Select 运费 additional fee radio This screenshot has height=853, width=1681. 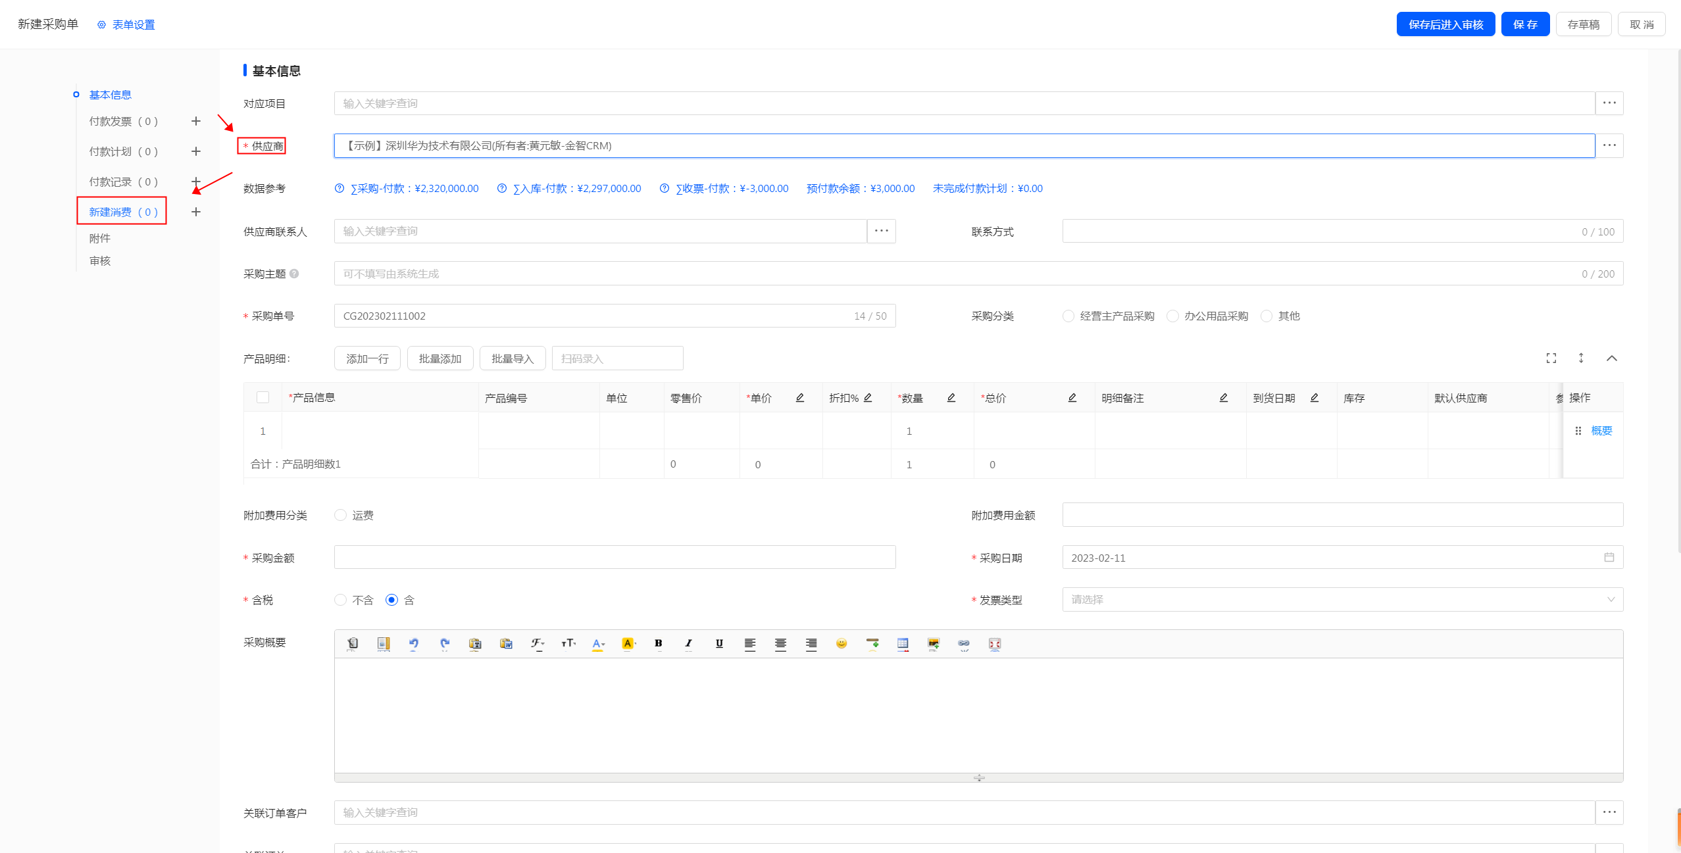pos(340,516)
